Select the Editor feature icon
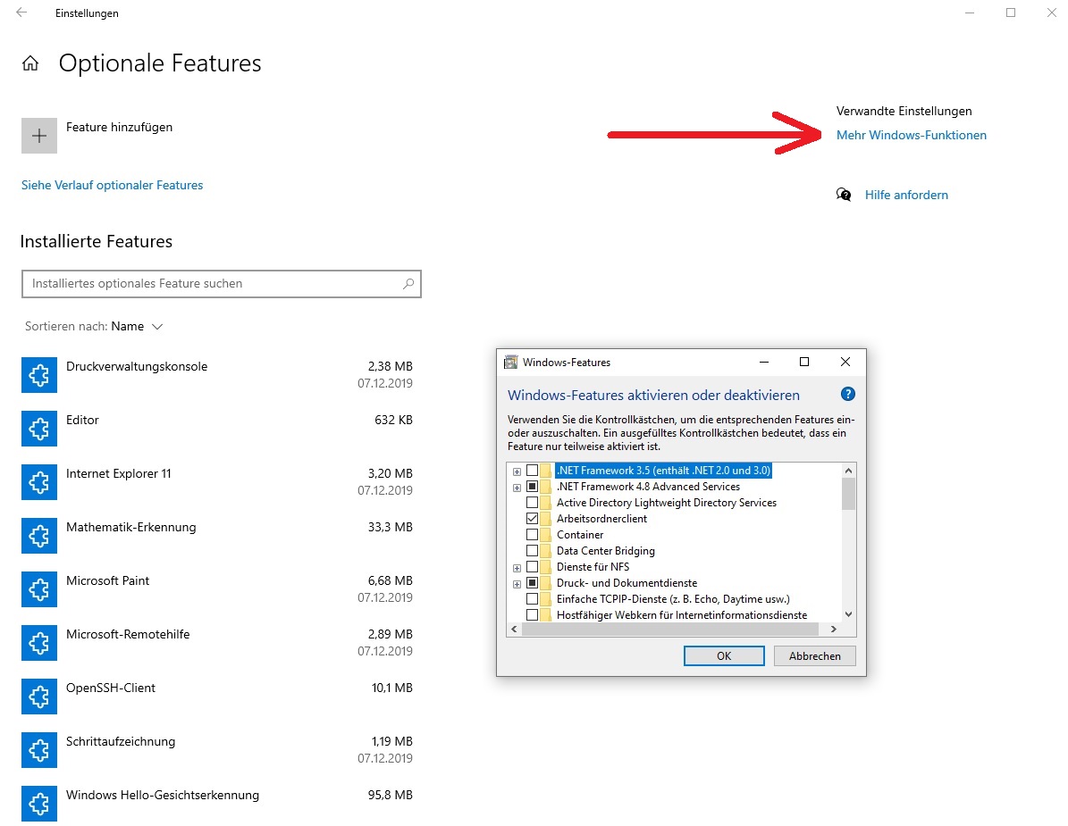Screen dimensions: 1068x826 [x=38, y=429]
